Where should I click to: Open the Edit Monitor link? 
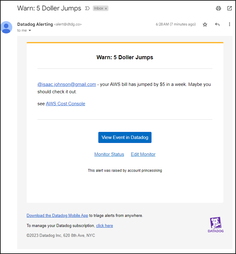(143, 154)
